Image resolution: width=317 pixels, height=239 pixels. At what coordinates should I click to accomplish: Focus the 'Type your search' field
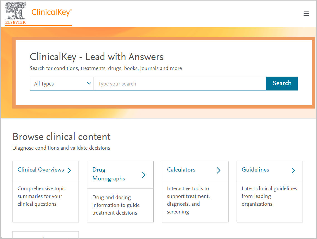click(180, 84)
